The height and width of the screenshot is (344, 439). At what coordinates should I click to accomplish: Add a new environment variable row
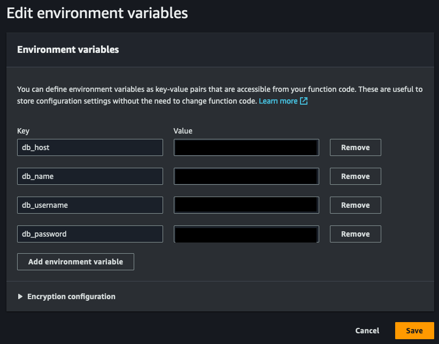[75, 262]
